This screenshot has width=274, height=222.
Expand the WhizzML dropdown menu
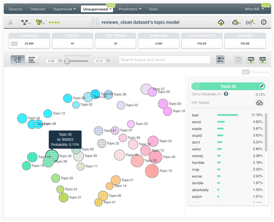pyautogui.click(x=254, y=9)
